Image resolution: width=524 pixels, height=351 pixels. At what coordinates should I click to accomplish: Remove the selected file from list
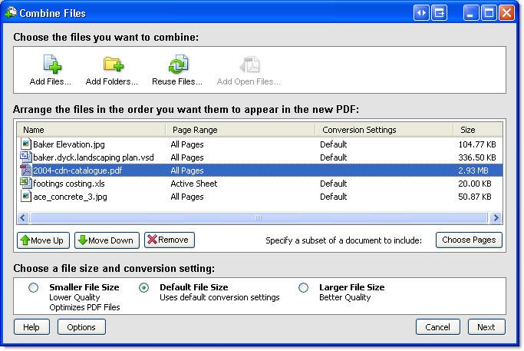(x=169, y=240)
